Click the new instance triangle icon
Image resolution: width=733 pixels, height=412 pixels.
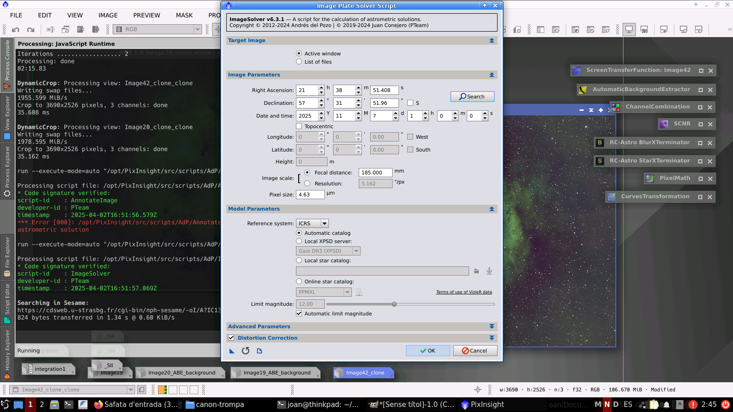(x=232, y=351)
